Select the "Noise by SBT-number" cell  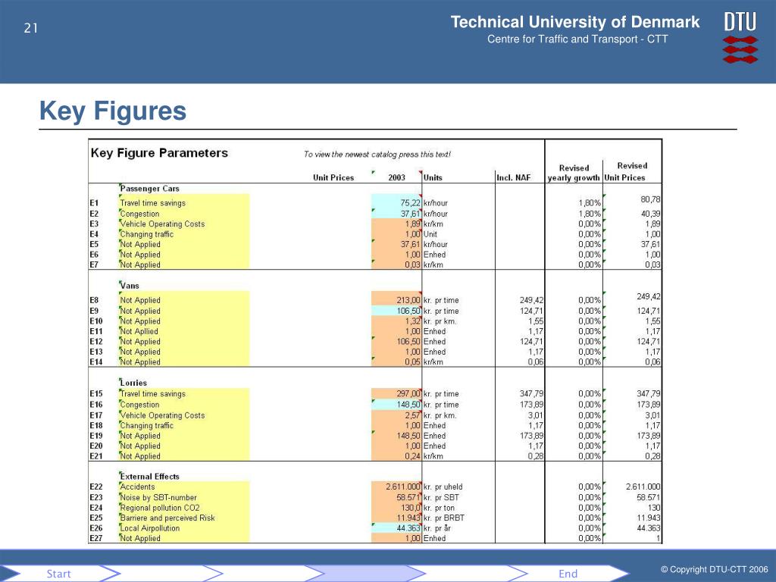(x=158, y=498)
